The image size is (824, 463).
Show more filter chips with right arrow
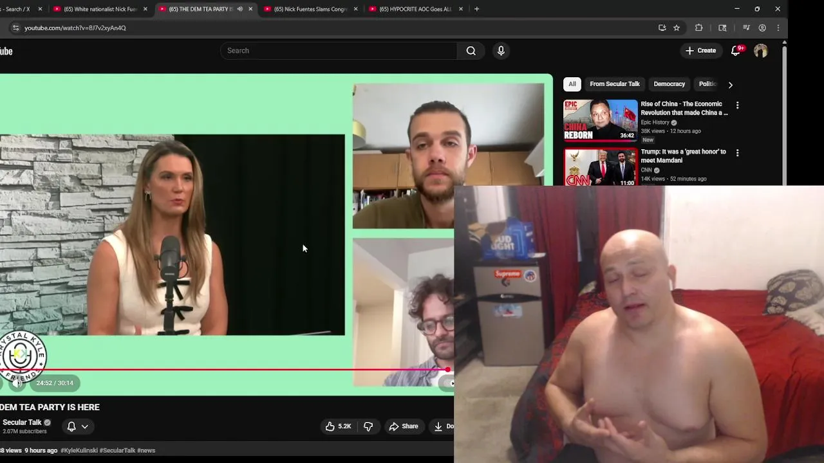pos(730,85)
